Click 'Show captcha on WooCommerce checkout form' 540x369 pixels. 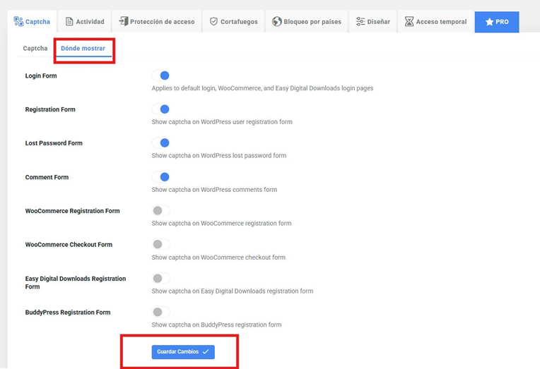218,258
